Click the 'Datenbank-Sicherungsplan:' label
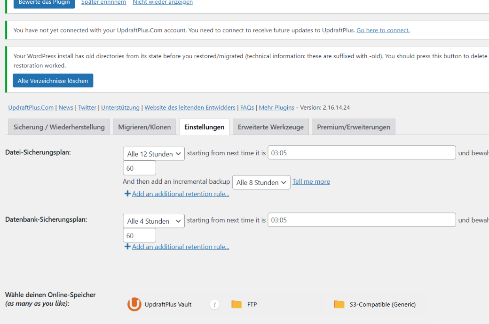489x324 pixels. click(46, 219)
